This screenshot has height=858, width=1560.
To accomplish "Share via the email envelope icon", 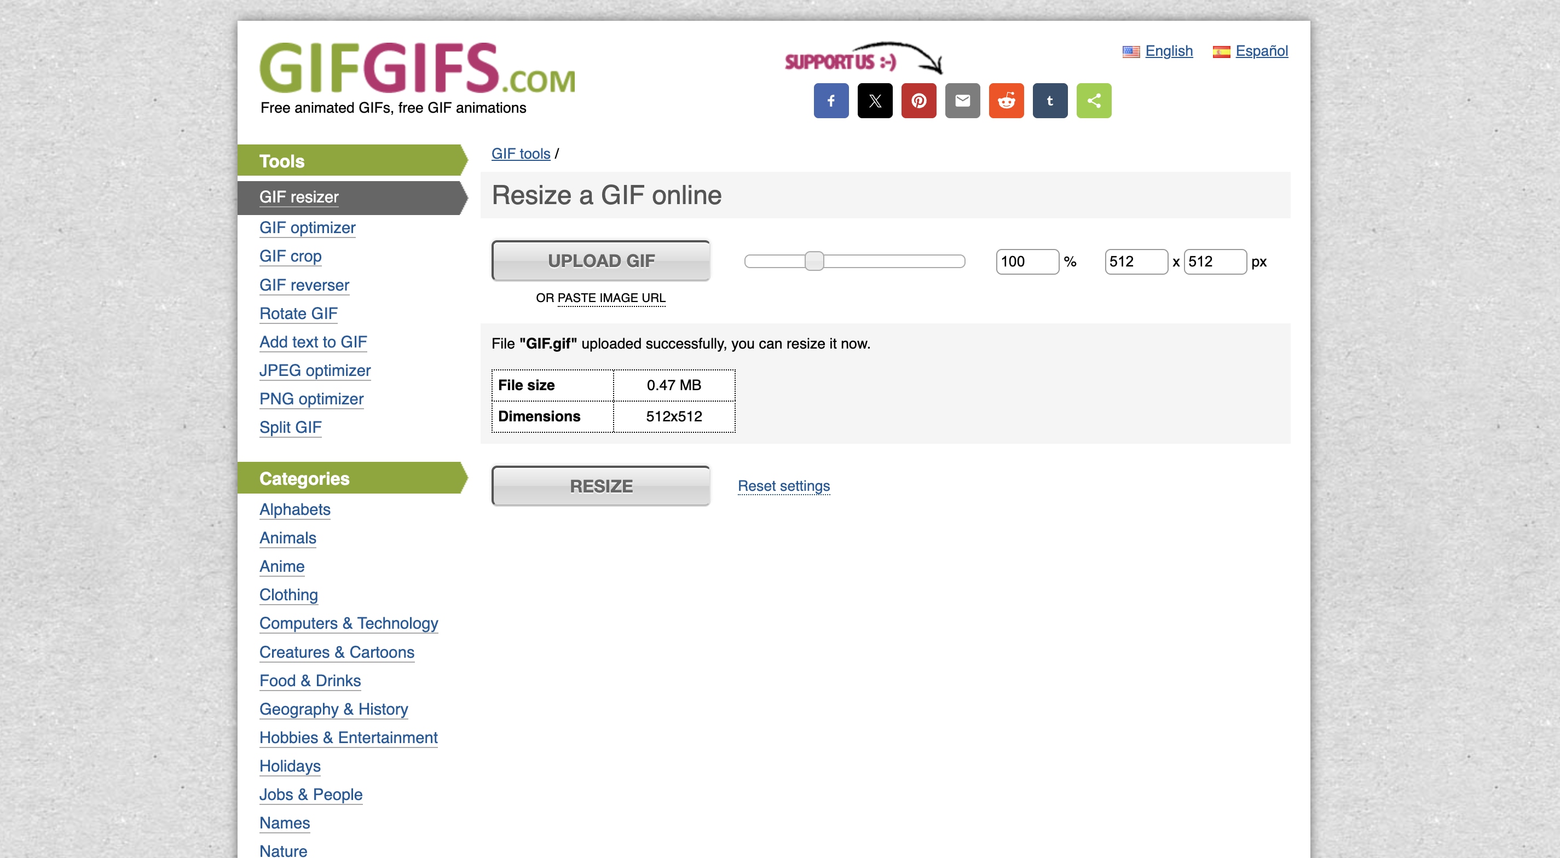I will click(962, 101).
